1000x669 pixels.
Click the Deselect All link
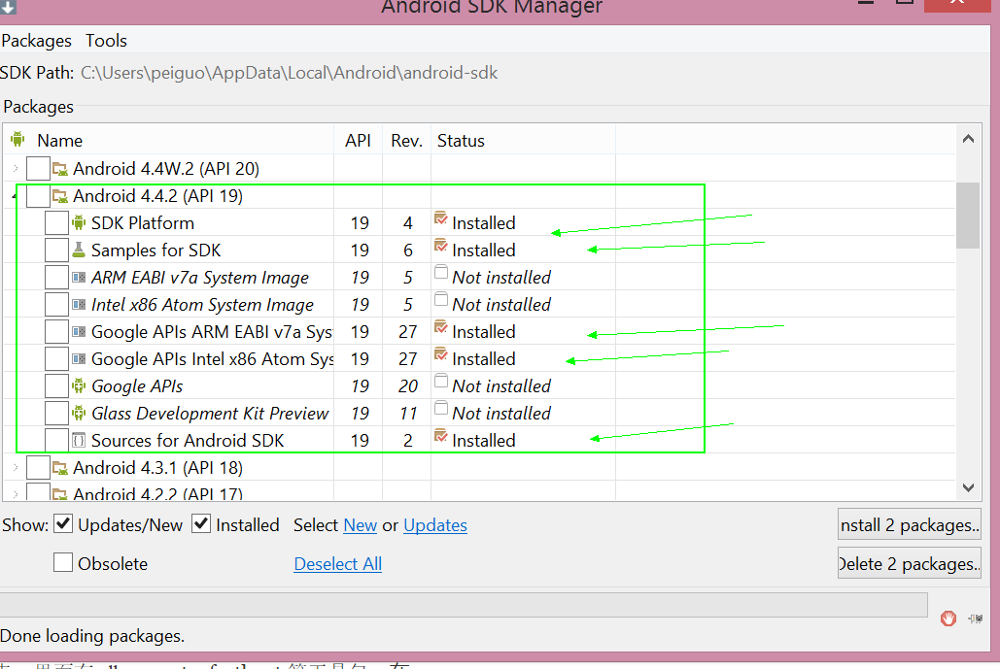338,564
